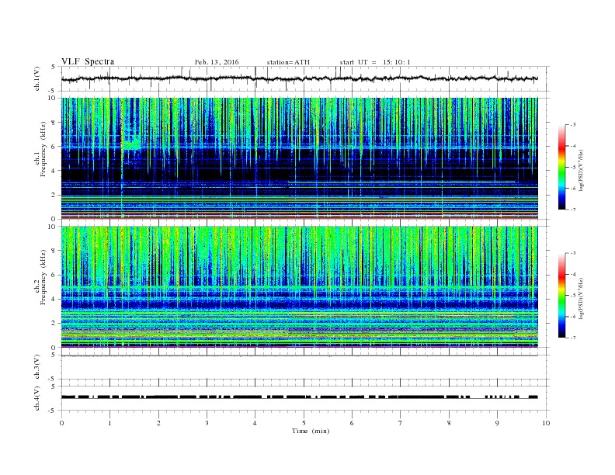Click time axis tick label "5"
The height and width of the screenshot is (475, 615).
pos(304,423)
